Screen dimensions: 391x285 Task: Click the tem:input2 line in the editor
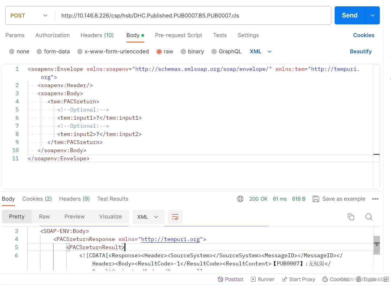99,134
